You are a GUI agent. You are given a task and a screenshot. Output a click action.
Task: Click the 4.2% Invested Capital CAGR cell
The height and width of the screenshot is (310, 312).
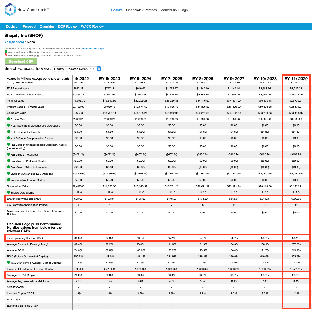[x=296, y=294]
